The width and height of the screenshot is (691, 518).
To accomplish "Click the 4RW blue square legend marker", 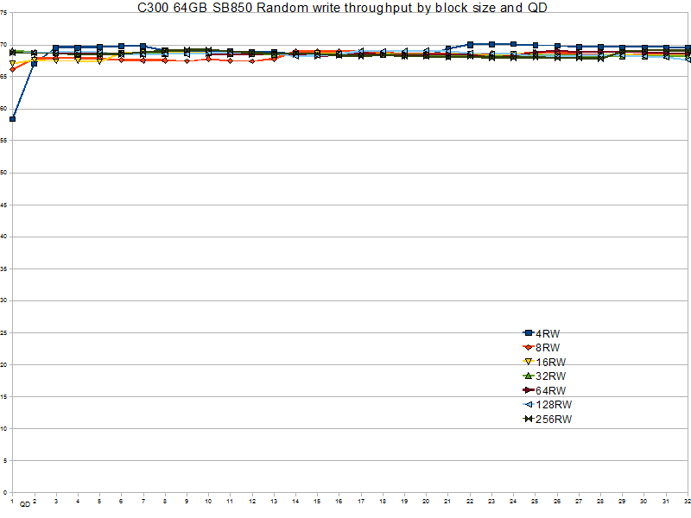I will pos(529,333).
